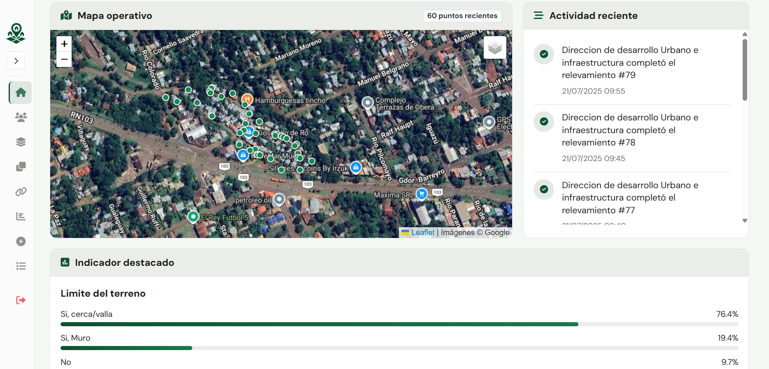The height and width of the screenshot is (369, 769).
Task: Open the users group sidebar icon
Action: coord(21,117)
